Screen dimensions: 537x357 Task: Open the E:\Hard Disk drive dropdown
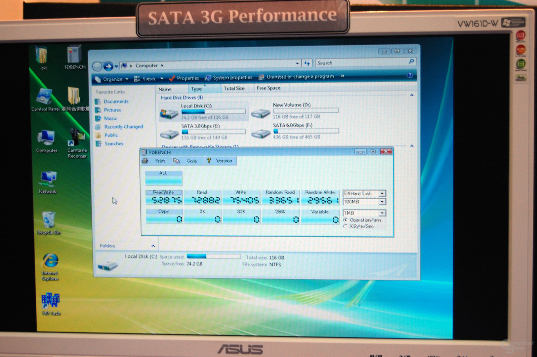[x=382, y=193]
